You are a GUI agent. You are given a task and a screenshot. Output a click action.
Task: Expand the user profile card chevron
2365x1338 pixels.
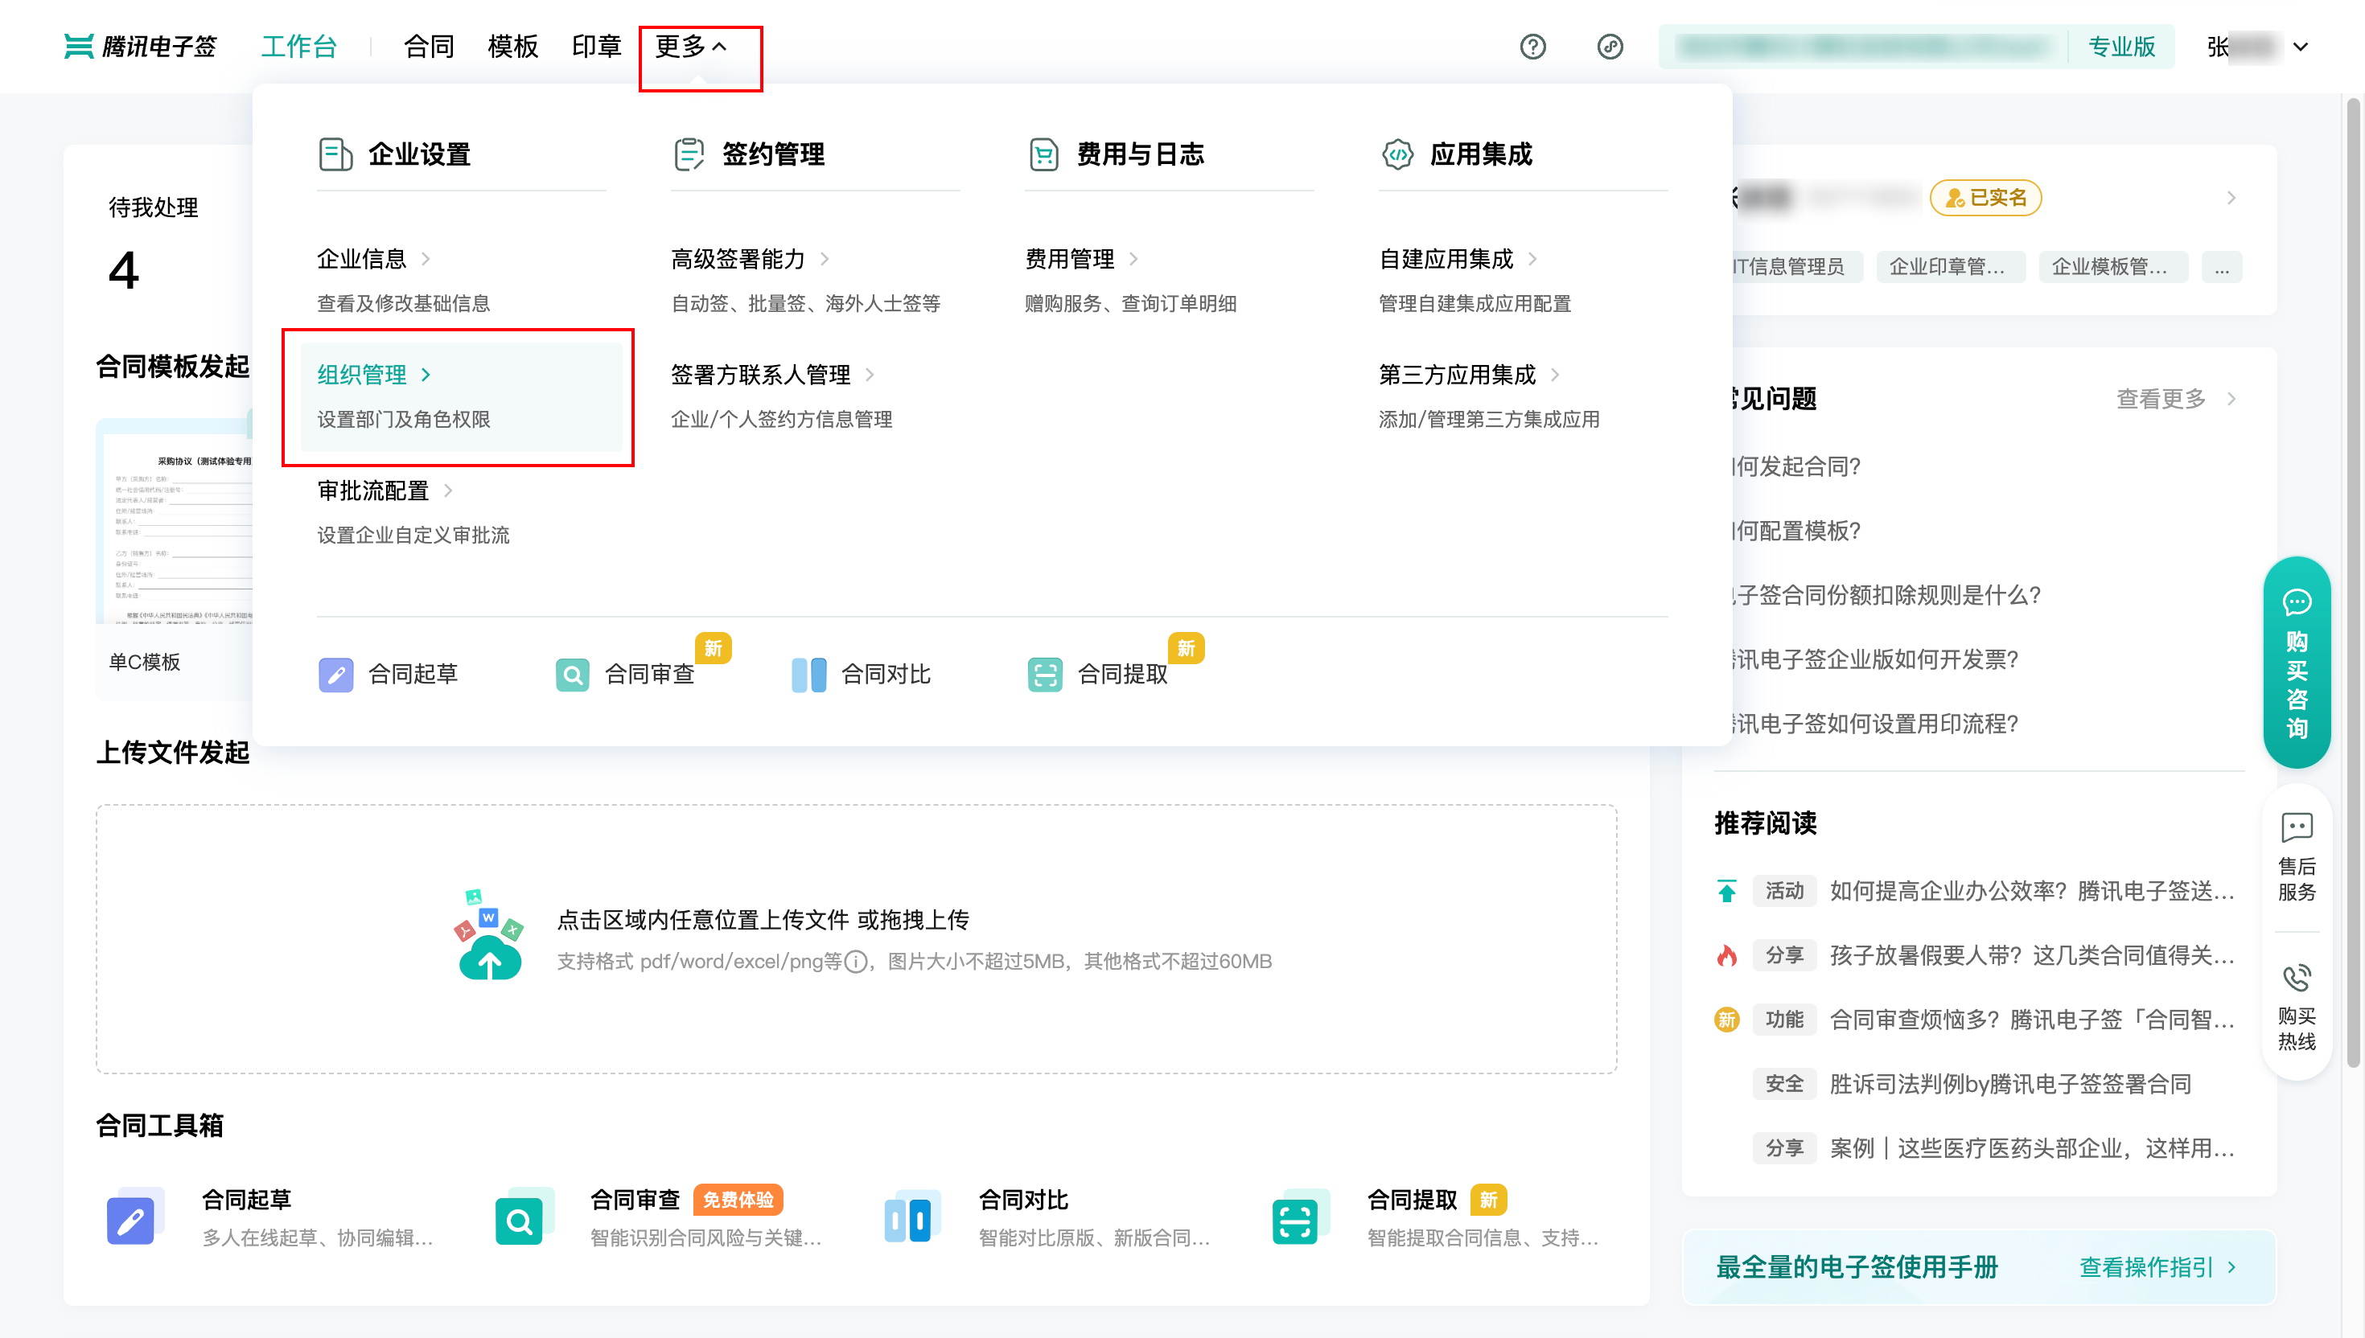[2231, 198]
